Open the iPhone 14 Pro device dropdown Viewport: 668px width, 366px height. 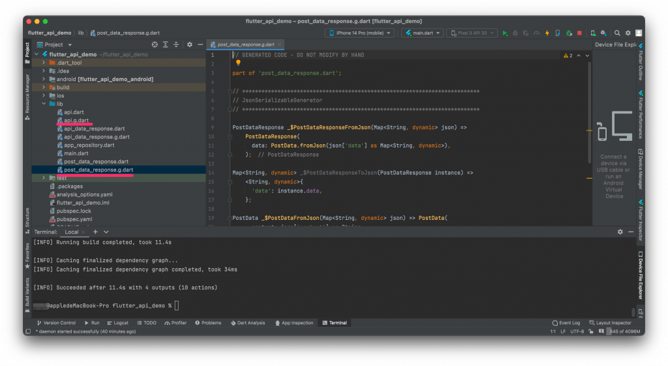click(359, 33)
